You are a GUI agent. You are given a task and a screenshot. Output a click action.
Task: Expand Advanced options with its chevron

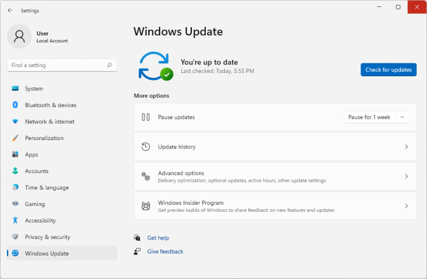click(x=406, y=176)
